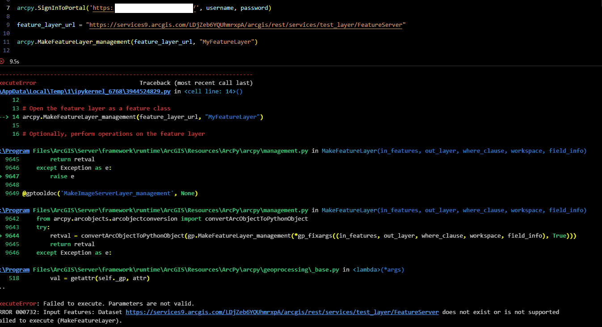The height and width of the screenshot is (327, 602).
Task: Click the feature_layer_url variable assignment on line 9
Action: coord(46,25)
